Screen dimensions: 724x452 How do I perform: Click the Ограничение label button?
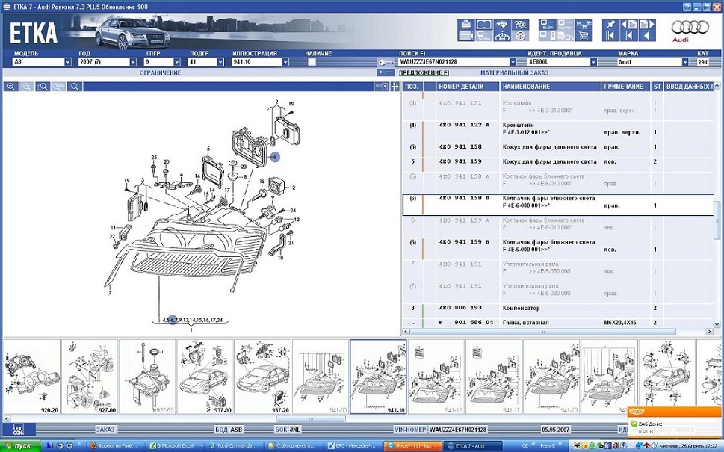(x=160, y=73)
